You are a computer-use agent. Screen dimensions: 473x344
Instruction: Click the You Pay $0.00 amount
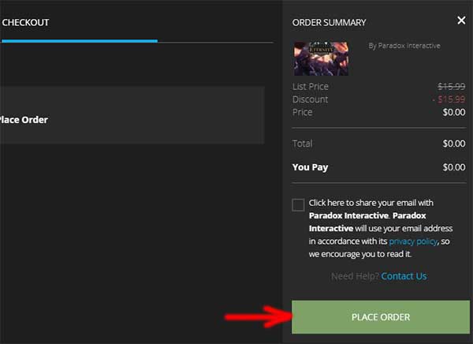click(x=453, y=167)
